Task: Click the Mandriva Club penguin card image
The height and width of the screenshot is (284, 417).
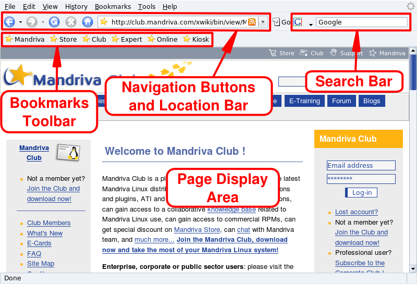Action: 68,152
